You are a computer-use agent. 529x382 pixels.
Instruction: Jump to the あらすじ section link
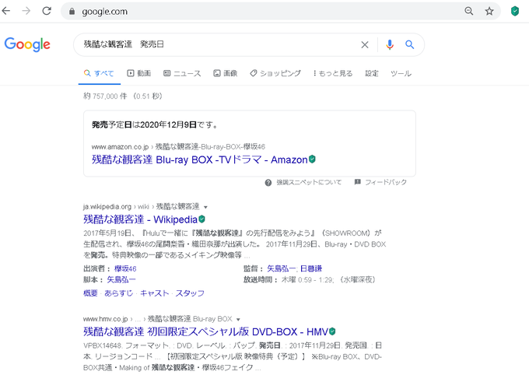coord(118,293)
